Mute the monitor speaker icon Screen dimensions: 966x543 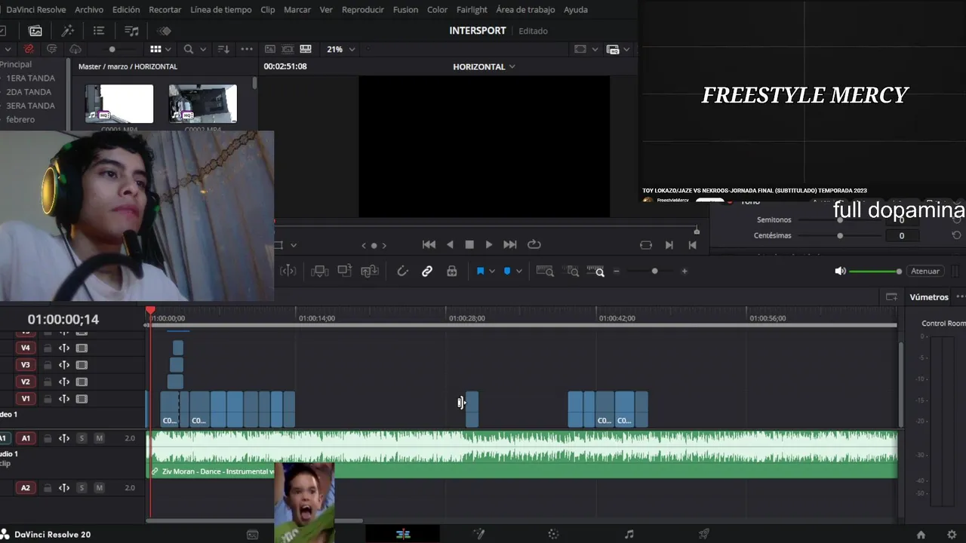pos(840,271)
